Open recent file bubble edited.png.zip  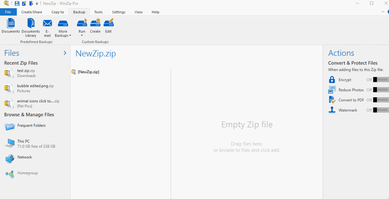35,86
